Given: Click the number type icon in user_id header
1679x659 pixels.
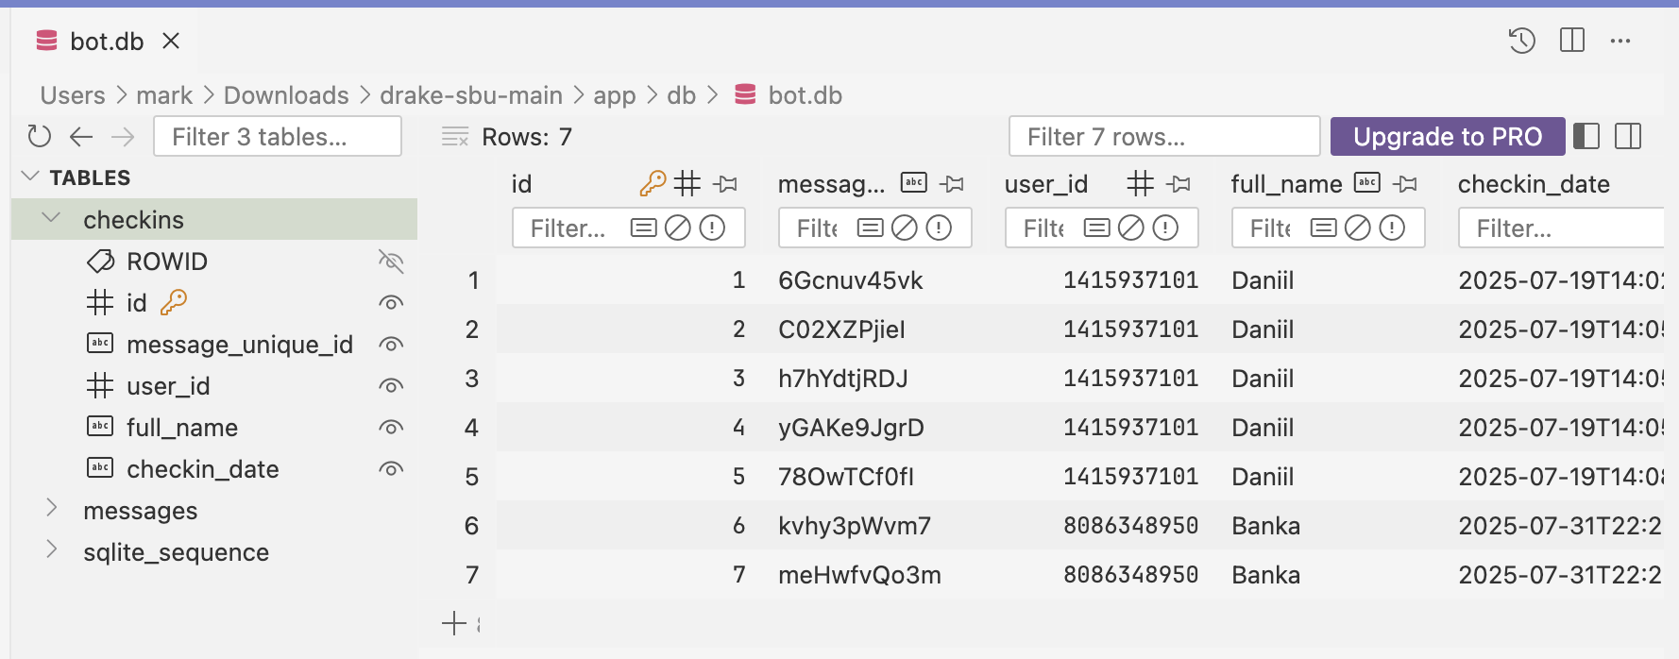Looking at the screenshot, I should pos(1141,183).
